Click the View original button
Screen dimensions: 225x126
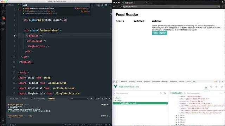[160, 33]
